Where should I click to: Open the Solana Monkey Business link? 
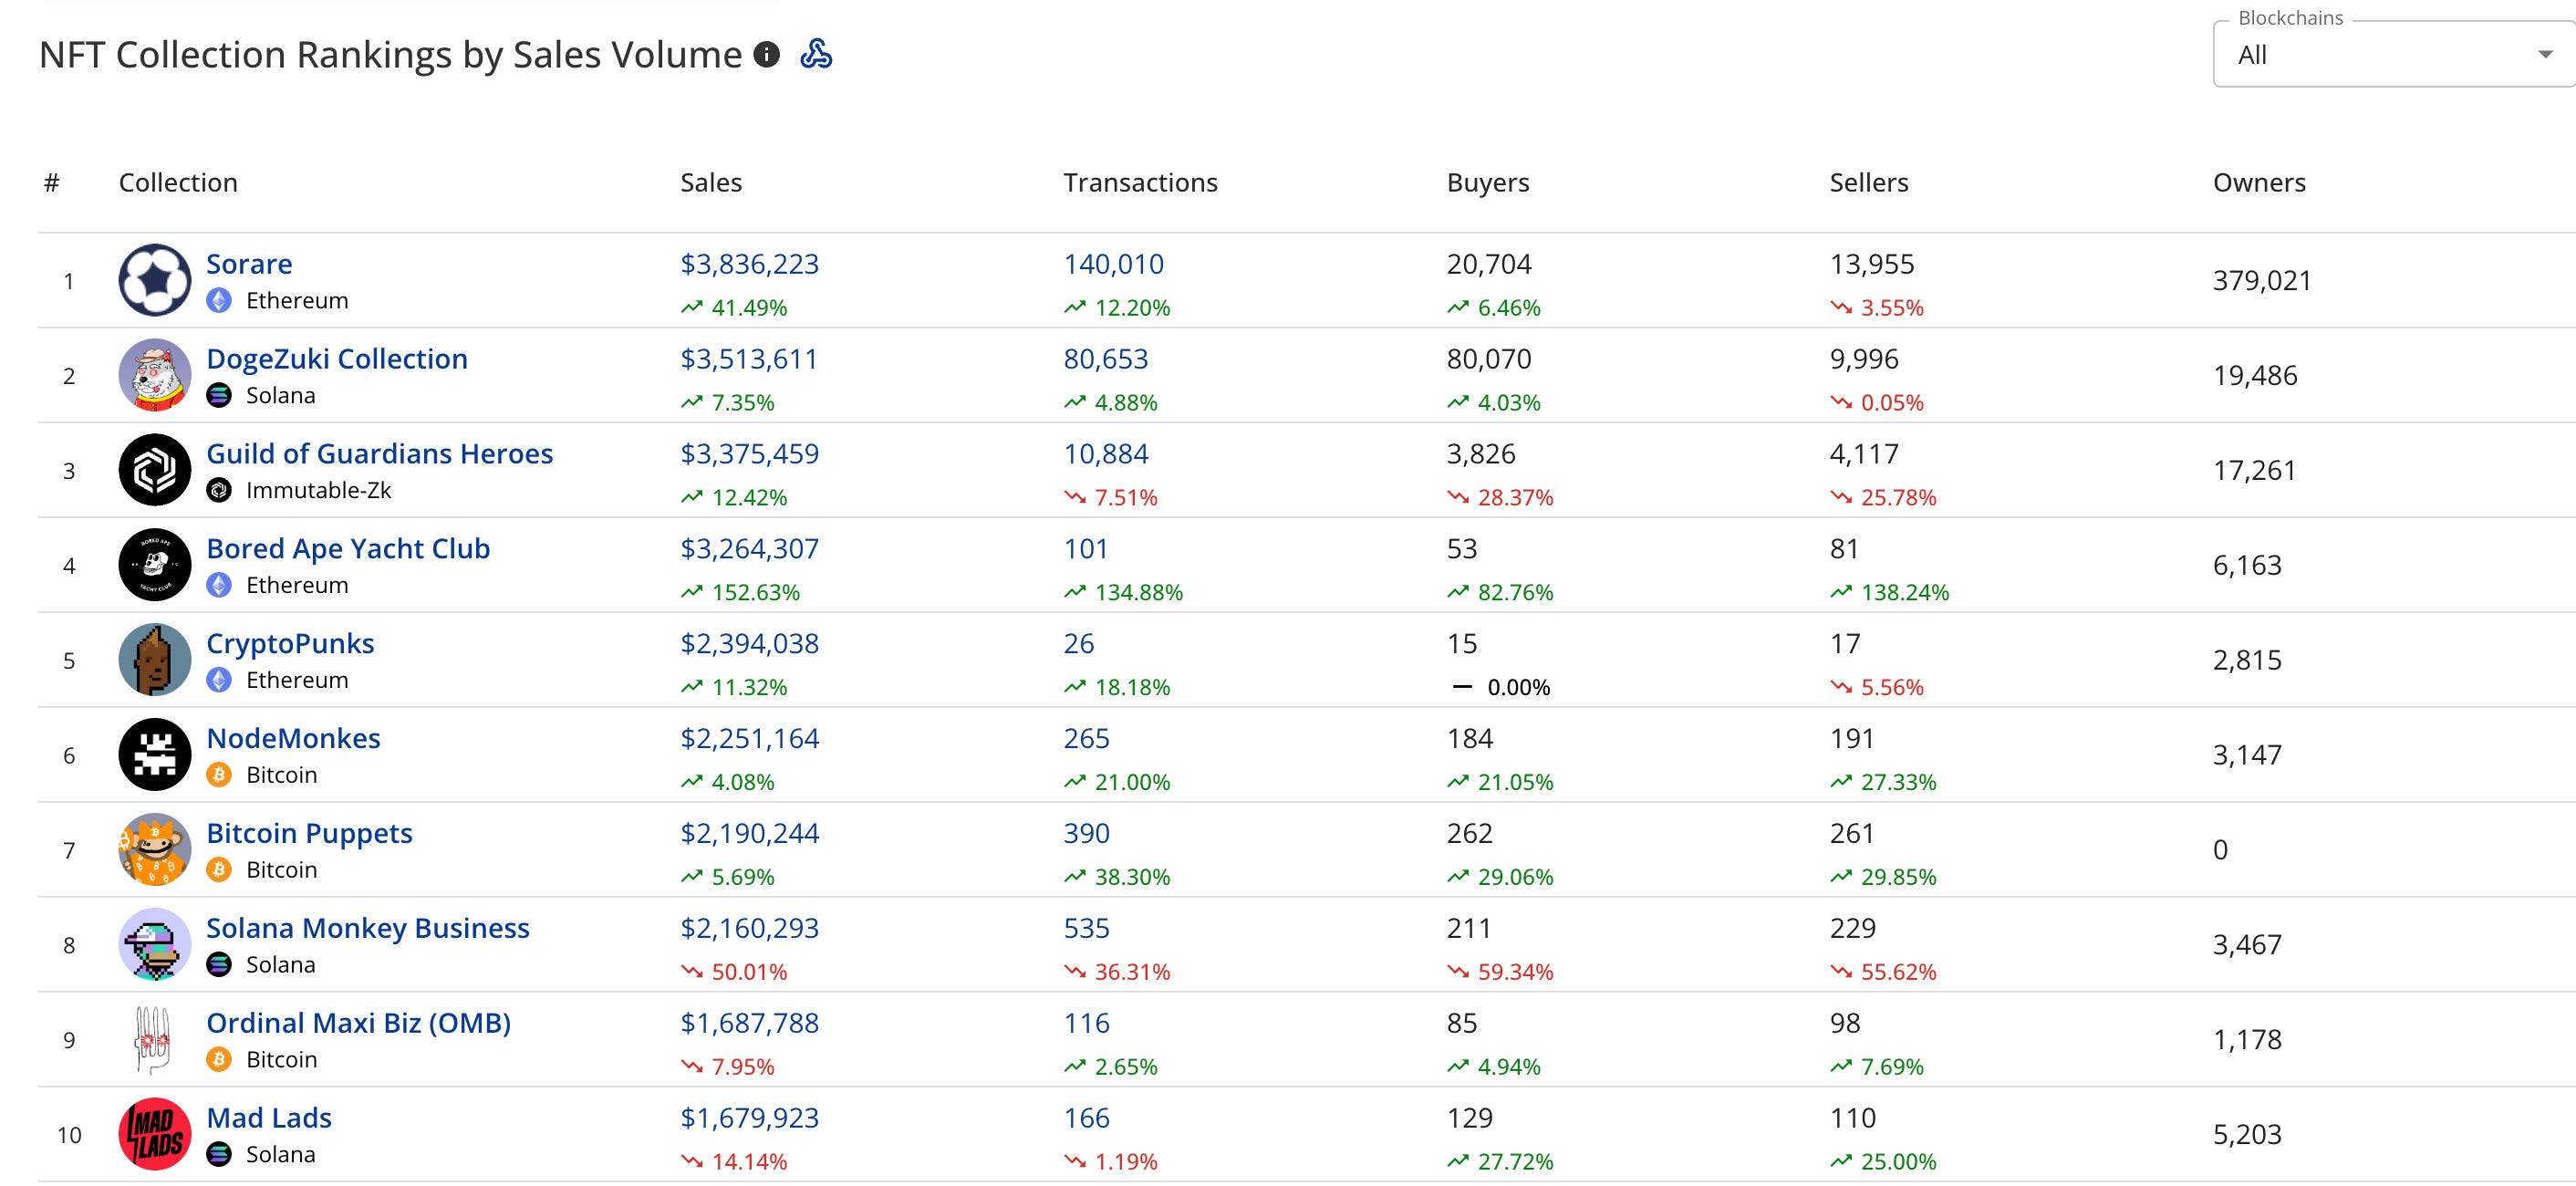[x=367, y=928]
